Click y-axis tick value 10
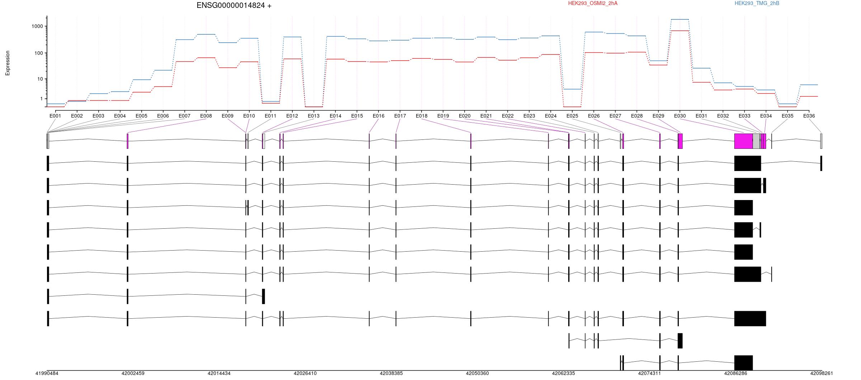 coord(40,79)
